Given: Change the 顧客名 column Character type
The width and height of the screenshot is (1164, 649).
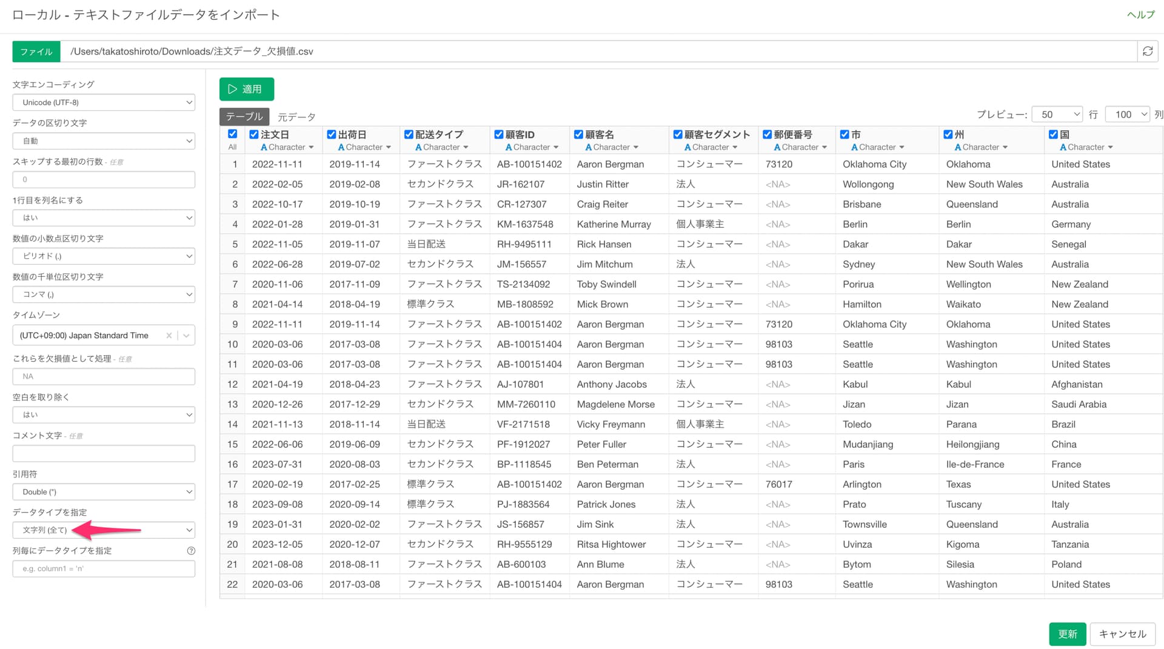Looking at the screenshot, I should coord(612,147).
